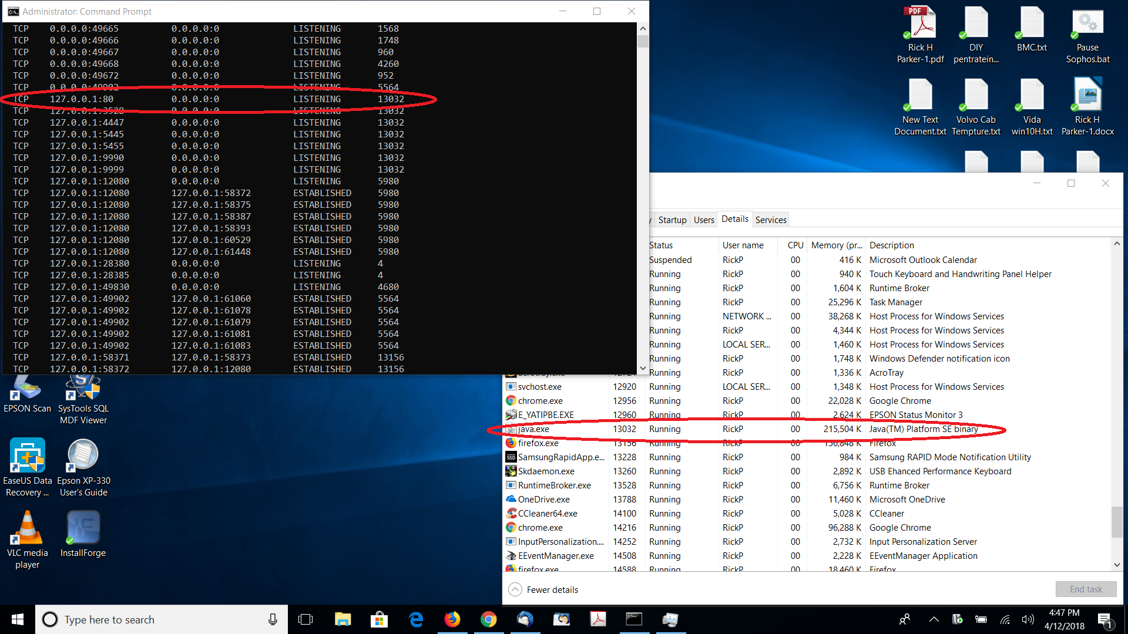This screenshot has width=1128, height=634.
Task: Launch Google Chrome from taskbar
Action: (x=488, y=619)
